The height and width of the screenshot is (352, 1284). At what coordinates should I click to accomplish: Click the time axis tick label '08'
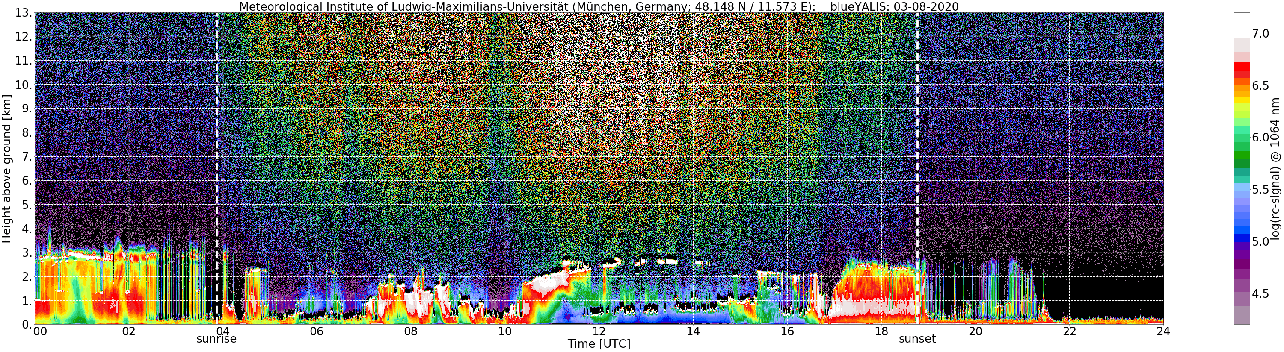pos(411,332)
